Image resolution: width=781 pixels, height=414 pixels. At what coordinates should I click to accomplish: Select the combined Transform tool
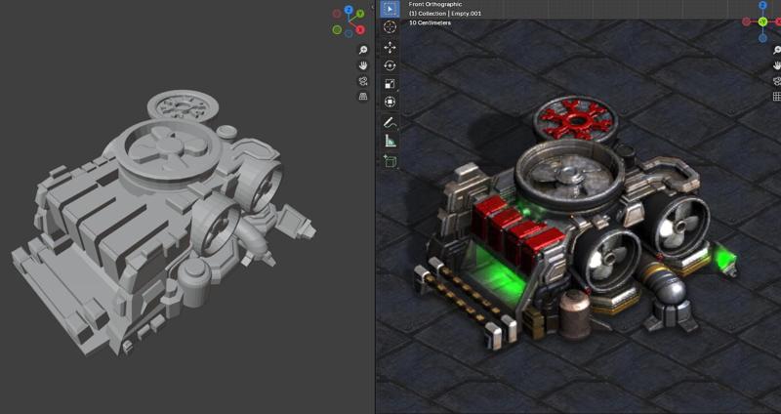point(390,103)
